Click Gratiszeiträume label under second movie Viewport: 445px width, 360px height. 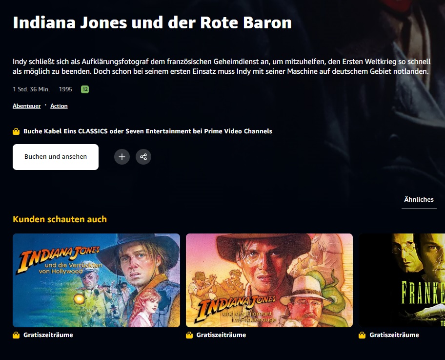pos(222,335)
